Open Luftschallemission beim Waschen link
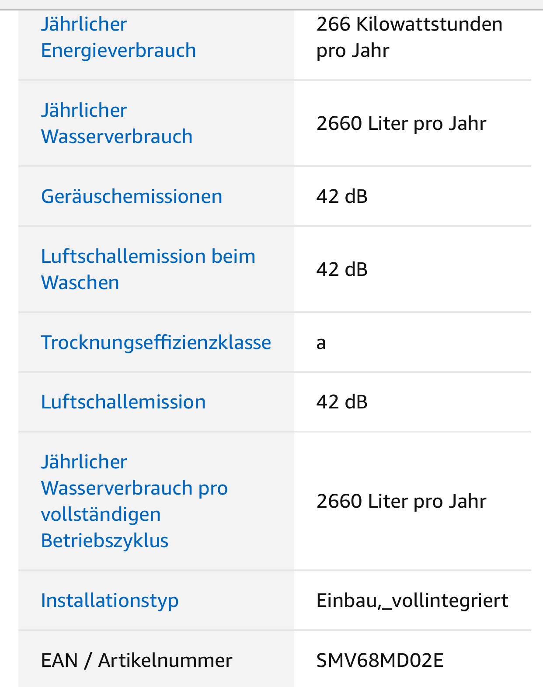This screenshot has width=543, height=687. pyautogui.click(x=148, y=269)
